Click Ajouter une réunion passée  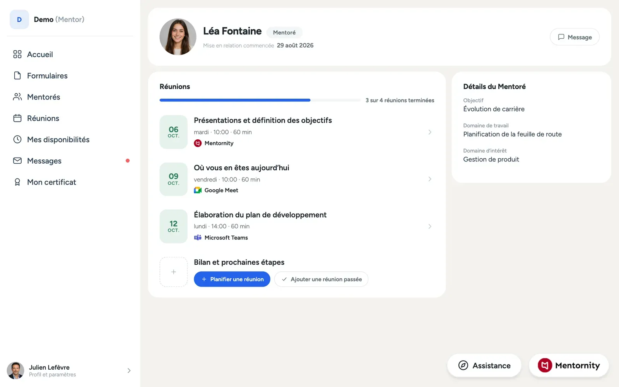pyautogui.click(x=321, y=279)
